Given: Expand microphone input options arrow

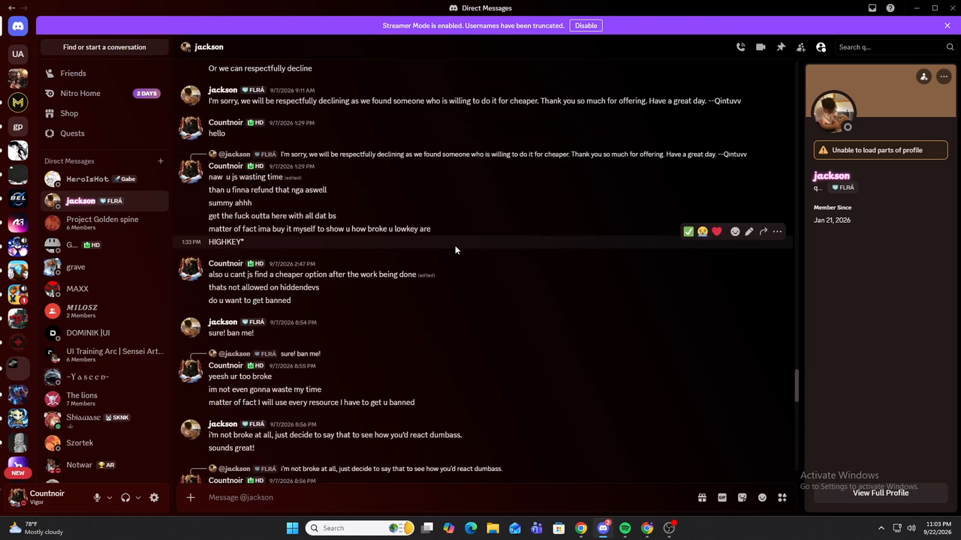Looking at the screenshot, I should [110, 497].
